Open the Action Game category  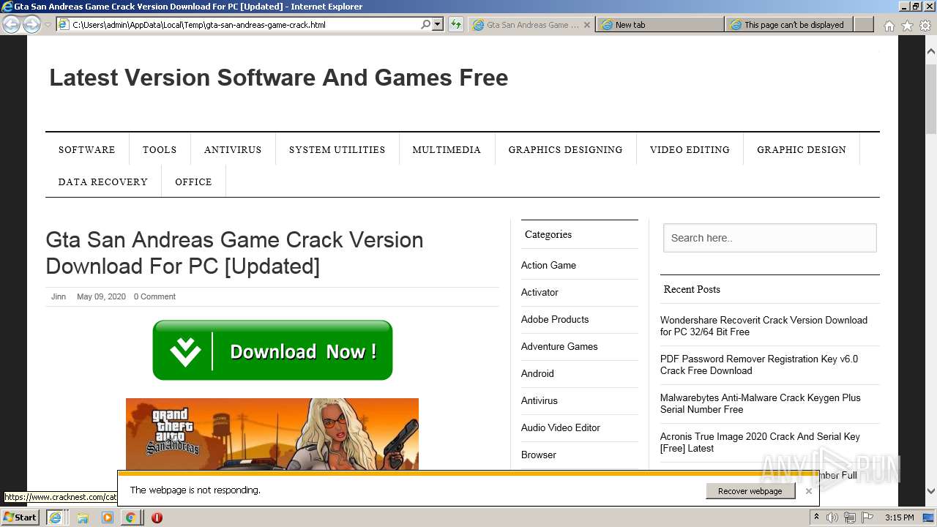pyautogui.click(x=548, y=265)
